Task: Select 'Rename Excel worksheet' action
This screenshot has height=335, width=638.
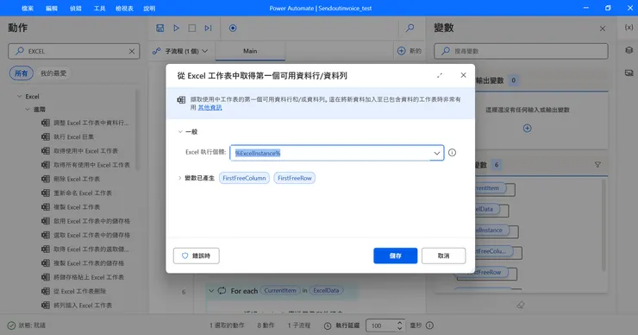Action: click(x=77, y=193)
